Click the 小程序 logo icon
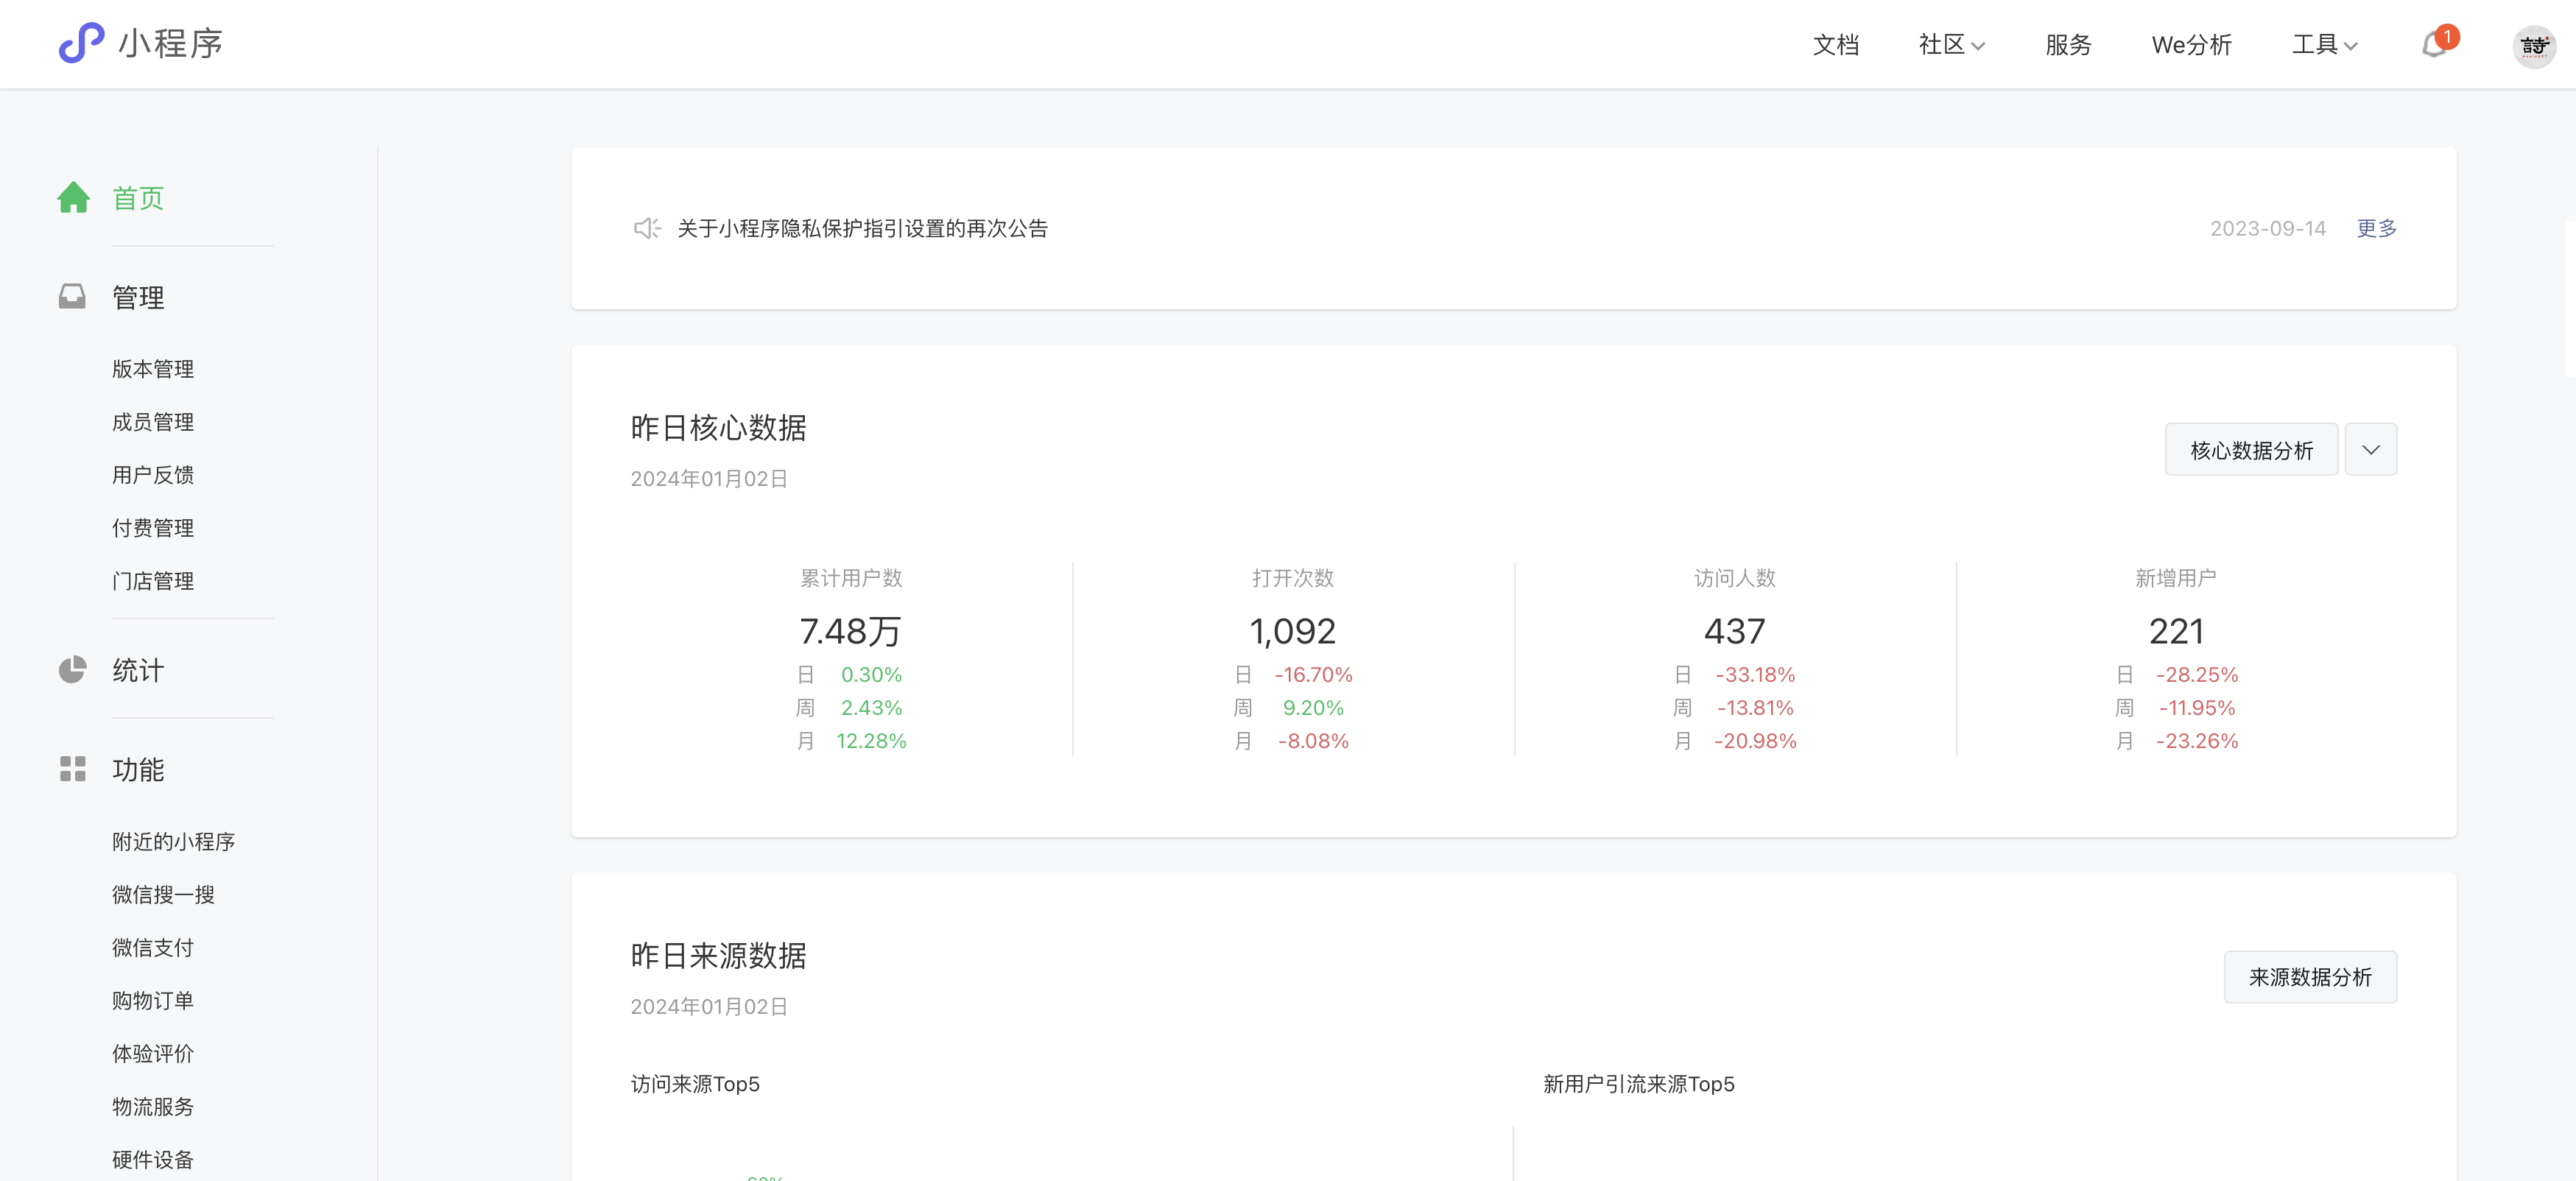Screen dimensions: 2576x1181 (81, 43)
